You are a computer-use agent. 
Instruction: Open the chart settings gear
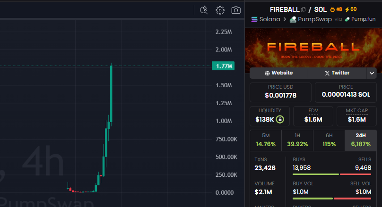tap(220, 10)
